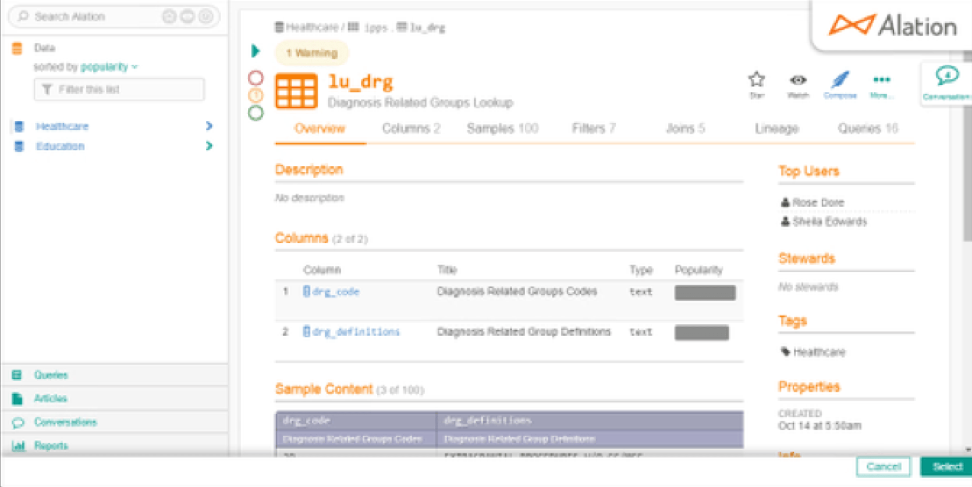Open Reports in the left sidebar
The height and width of the screenshot is (487, 972).
pos(51,446)
